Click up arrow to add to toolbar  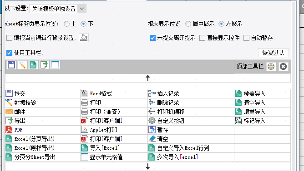click(x=148, y=78)
